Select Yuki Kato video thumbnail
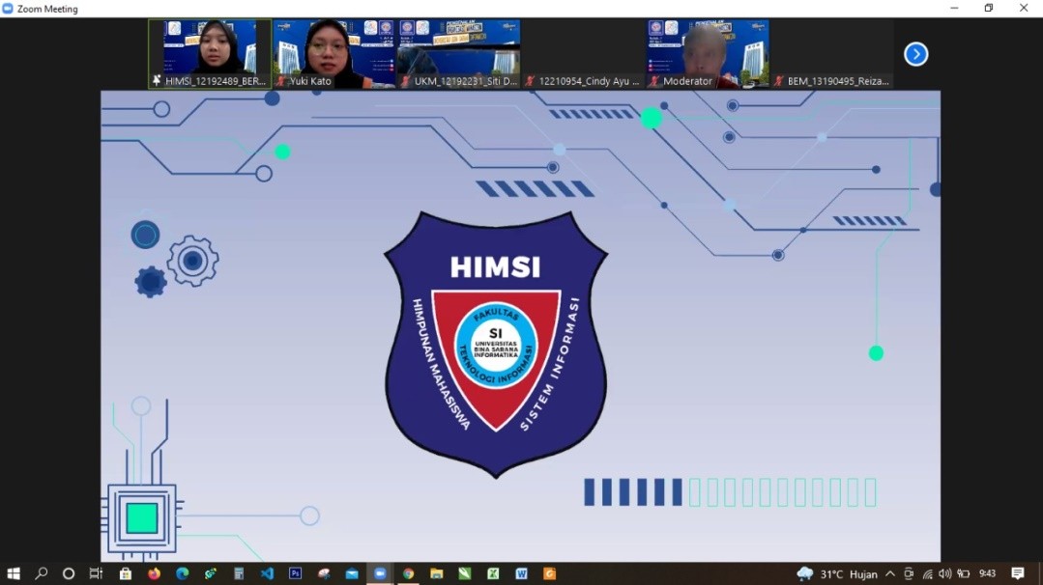 click(333, 54)
